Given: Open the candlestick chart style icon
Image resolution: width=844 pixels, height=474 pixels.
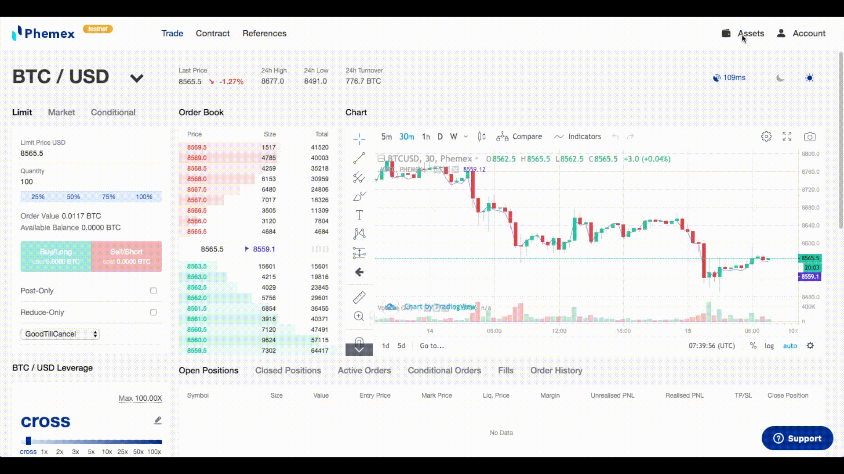Looking at the screenshot, I should point(482,136).
